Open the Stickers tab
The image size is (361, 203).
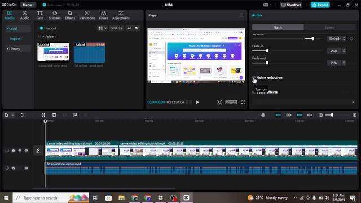click(x=55, y=15)
